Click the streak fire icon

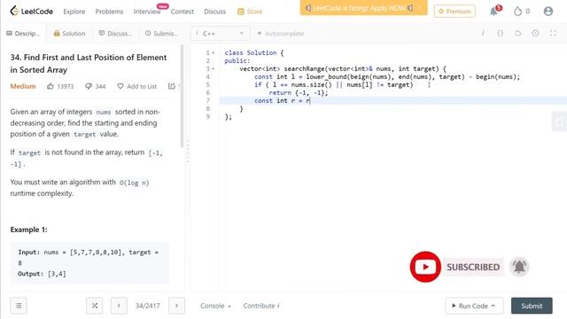coord(517,12)
